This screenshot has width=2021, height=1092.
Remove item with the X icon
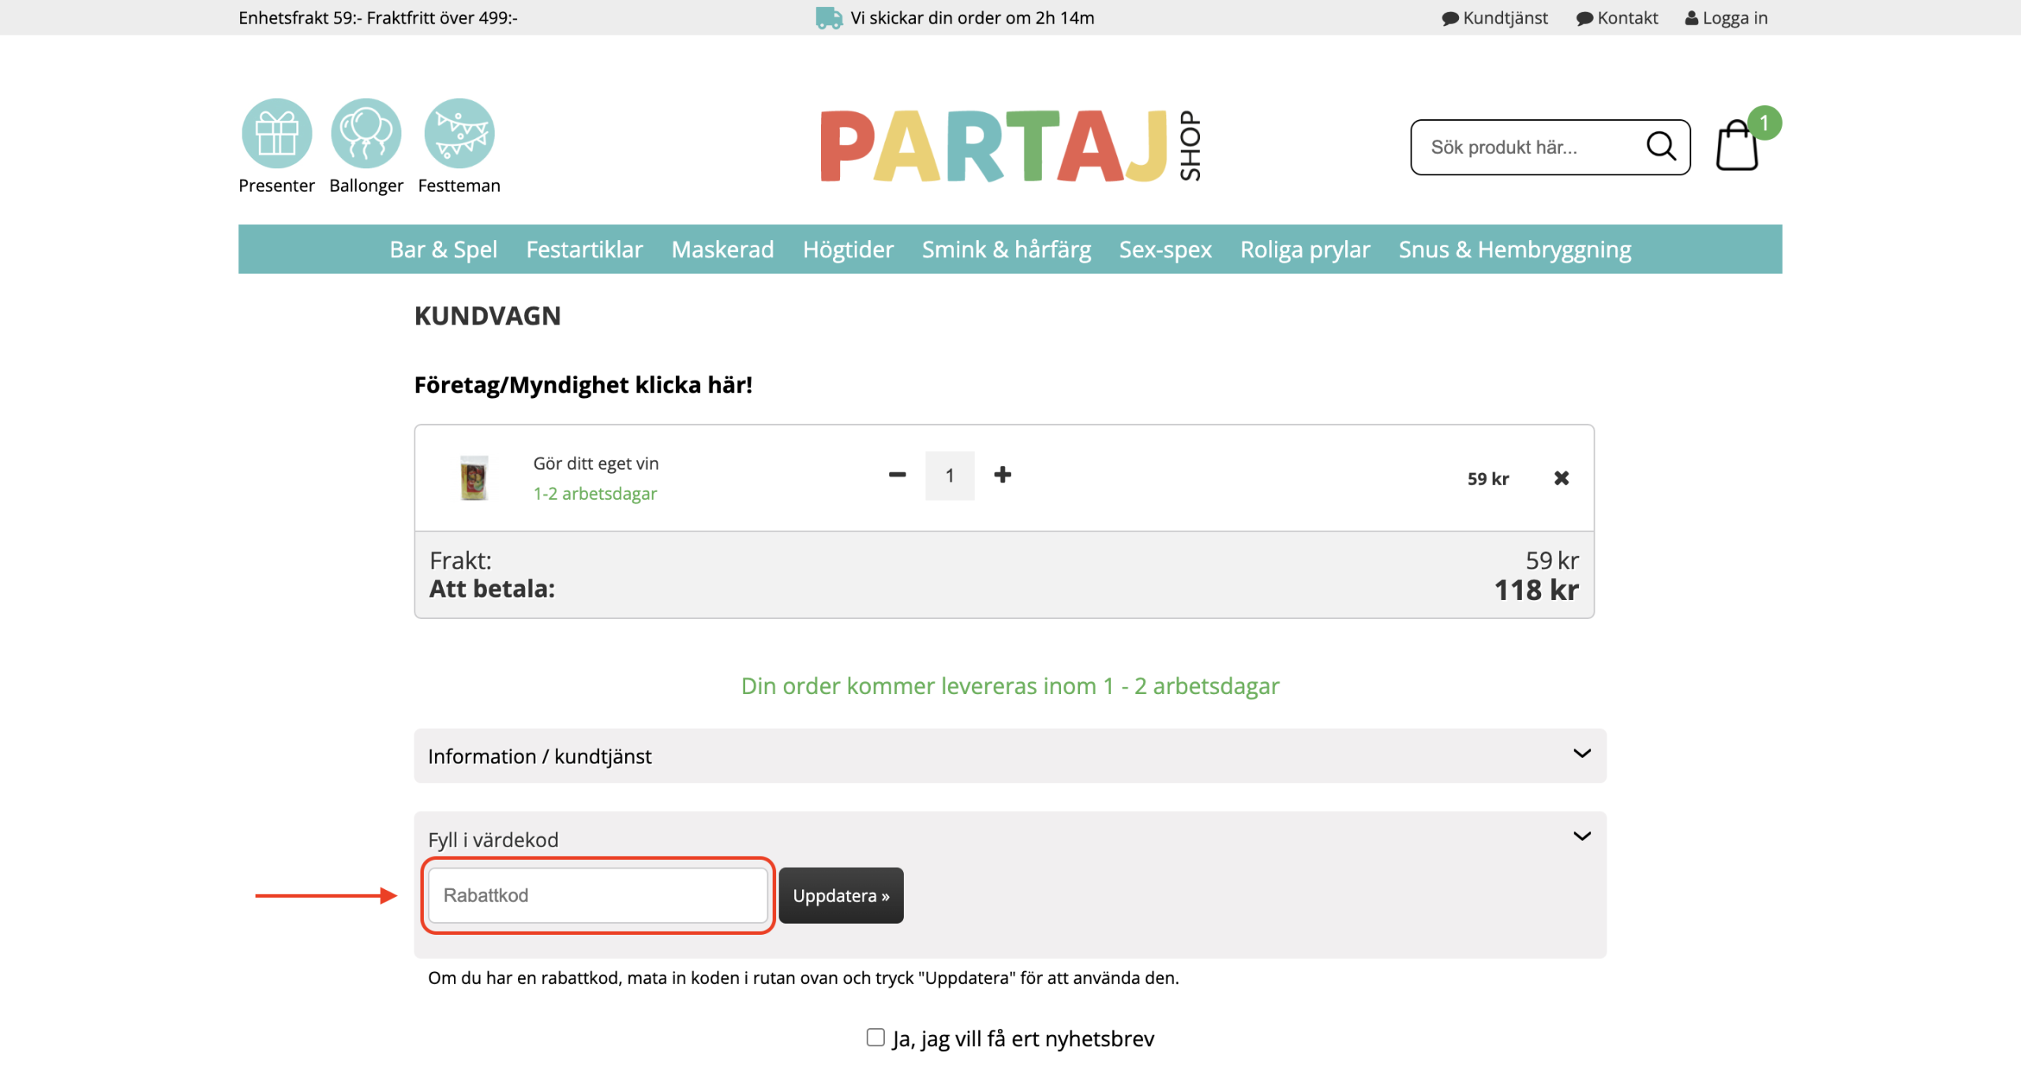tap(1561, 478)
